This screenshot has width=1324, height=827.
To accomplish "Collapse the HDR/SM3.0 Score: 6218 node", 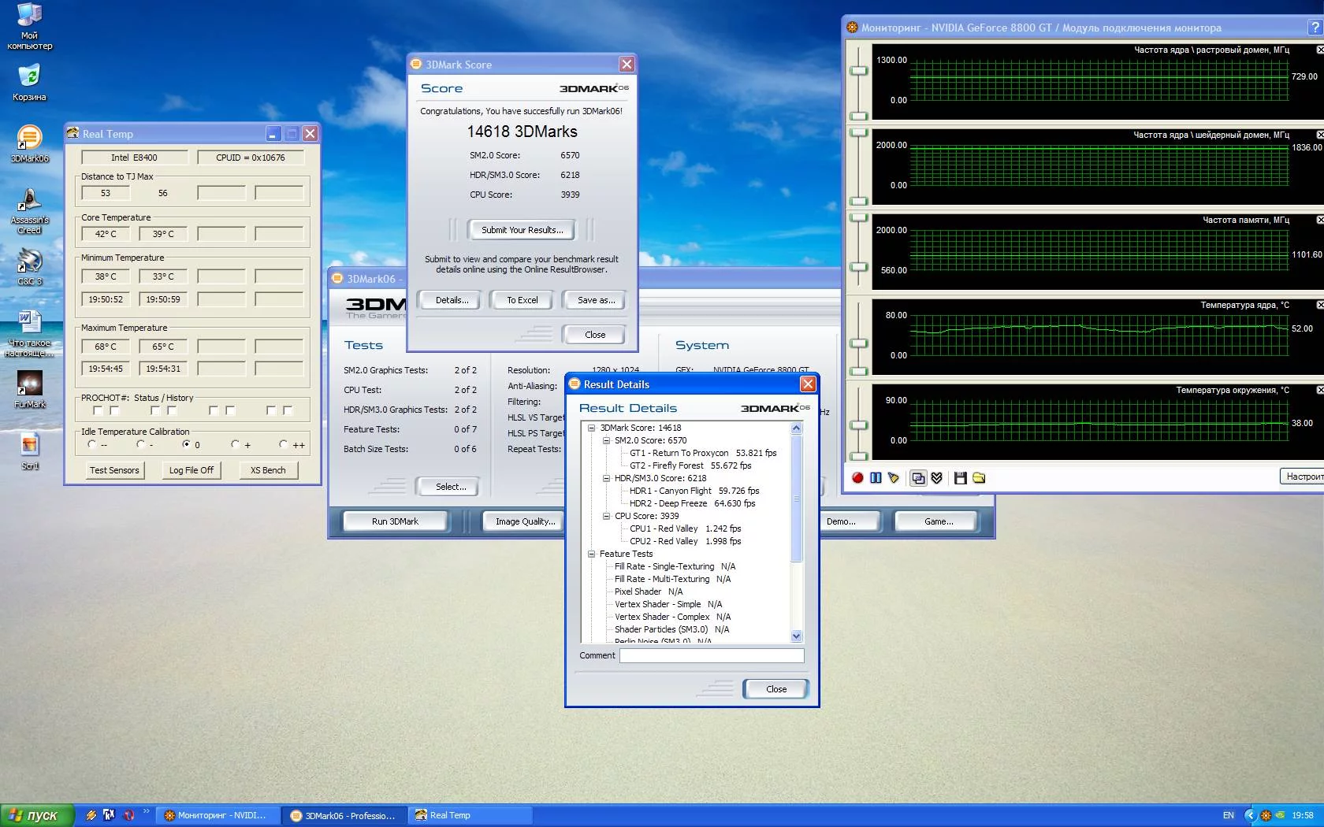I will coord(606,478).
